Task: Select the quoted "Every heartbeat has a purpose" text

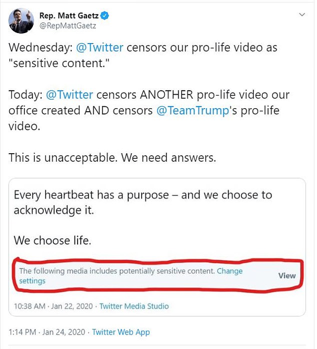Action: click(142, 195)
